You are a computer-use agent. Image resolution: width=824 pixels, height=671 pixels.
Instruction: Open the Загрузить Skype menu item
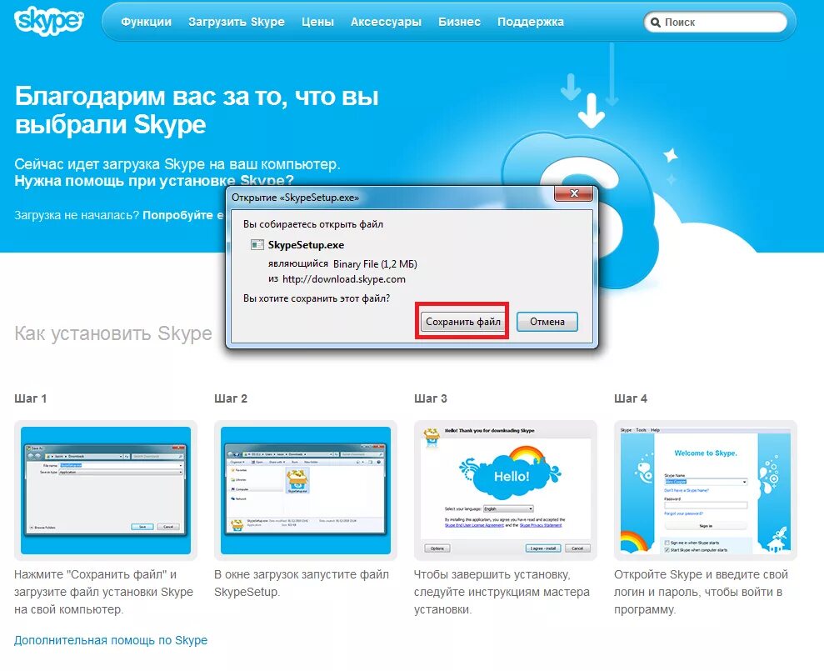pyautogui.click(x=237, y=22)
